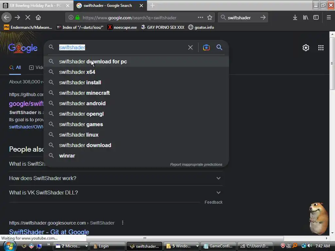Toggle the sidebar view icon
335x251 pixels.
316,18
